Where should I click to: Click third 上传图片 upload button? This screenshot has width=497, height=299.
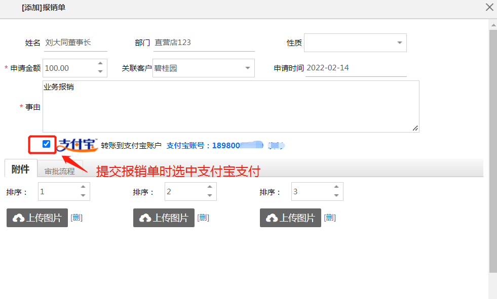290,218
